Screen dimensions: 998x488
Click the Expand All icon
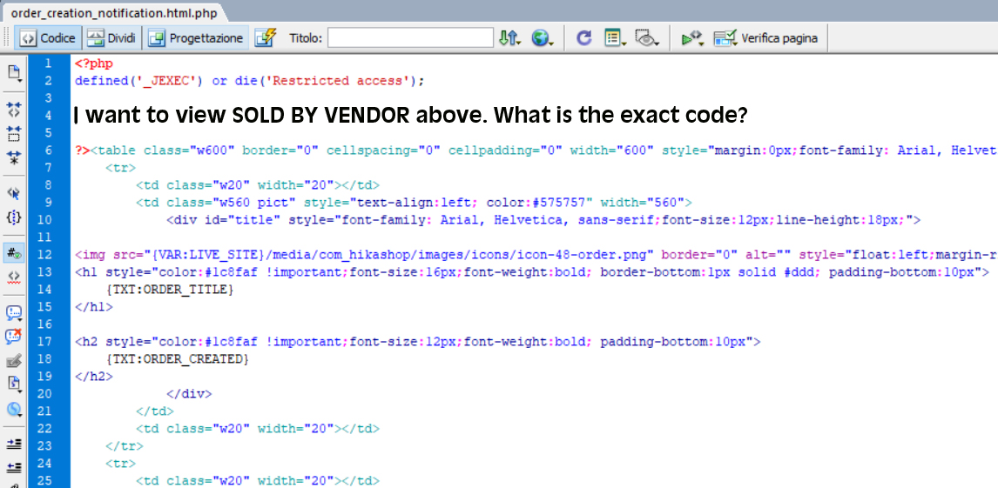point(13,157)
